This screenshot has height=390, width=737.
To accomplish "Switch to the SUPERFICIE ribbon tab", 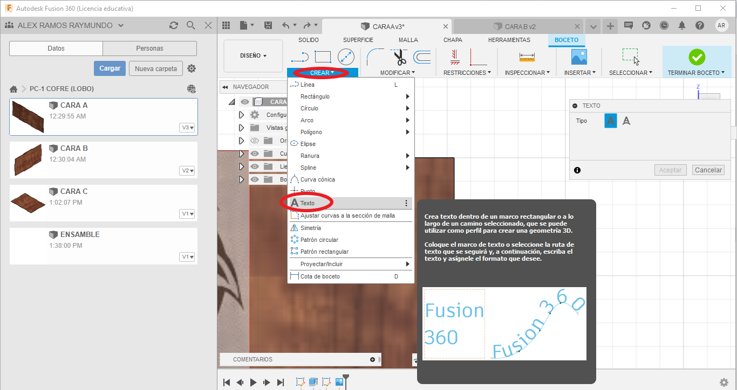I will click(358, 40).
